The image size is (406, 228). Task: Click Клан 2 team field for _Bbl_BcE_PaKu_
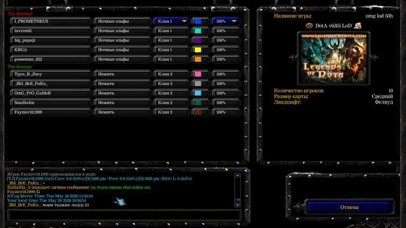pos(171,84)
